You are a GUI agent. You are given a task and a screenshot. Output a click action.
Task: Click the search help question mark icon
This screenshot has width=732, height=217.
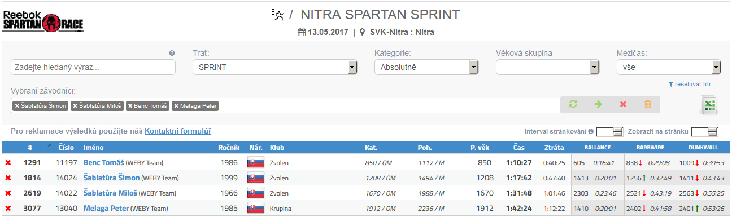click(172, 53)
